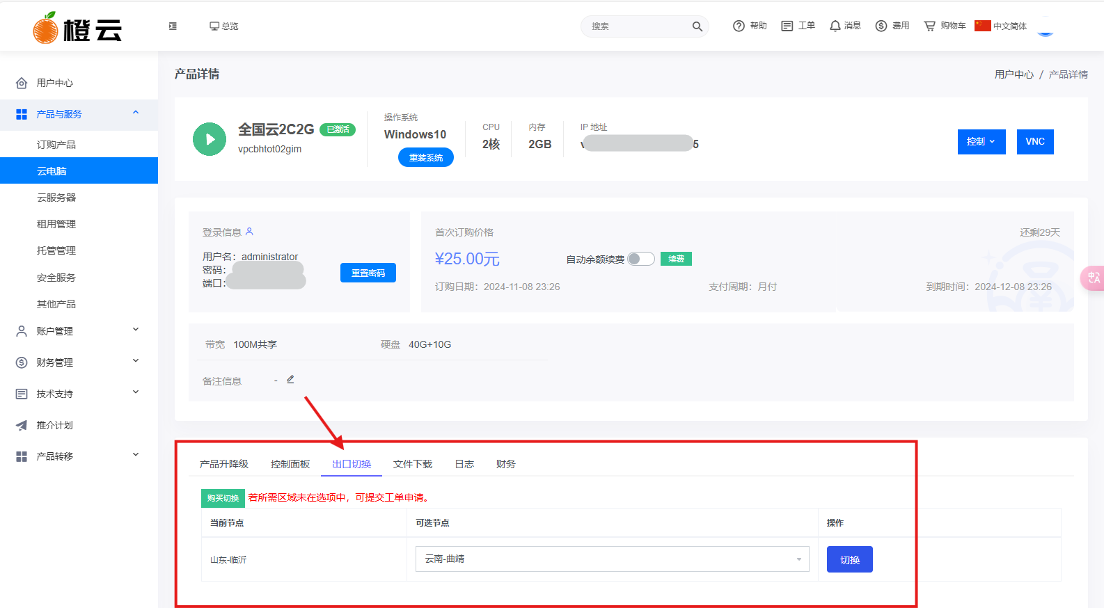This screenshot has width=1104, height=608.
Task: Open the floating translate widget
Action: pos(1093,278)
